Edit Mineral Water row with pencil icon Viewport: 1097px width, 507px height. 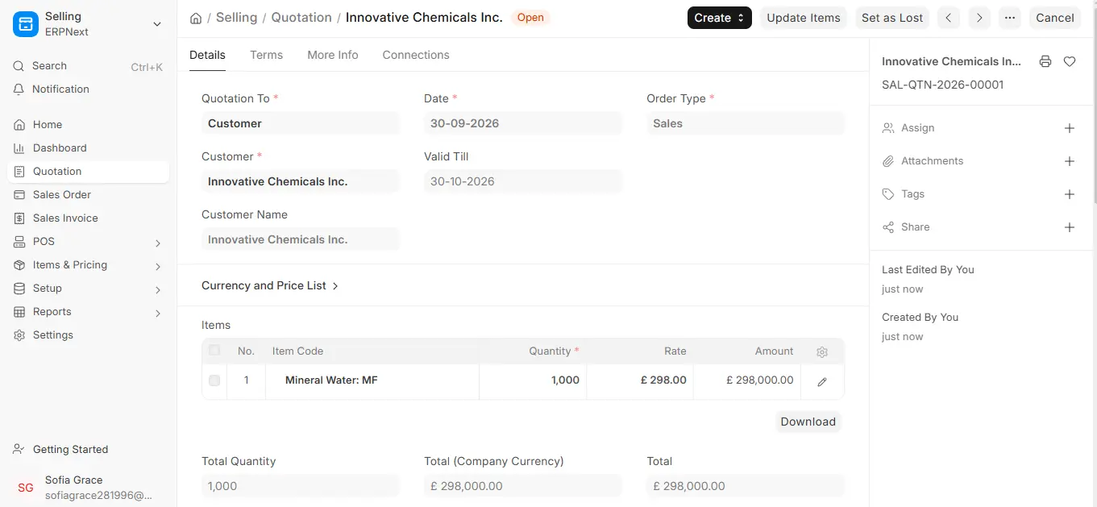822,382
